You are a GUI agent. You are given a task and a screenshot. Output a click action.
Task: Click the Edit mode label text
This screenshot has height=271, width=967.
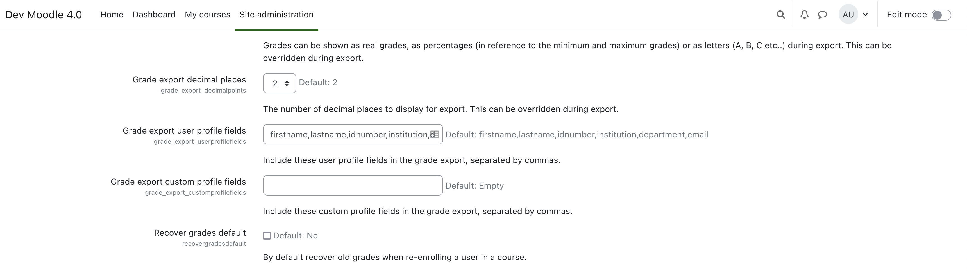click(x=907, y=15)
